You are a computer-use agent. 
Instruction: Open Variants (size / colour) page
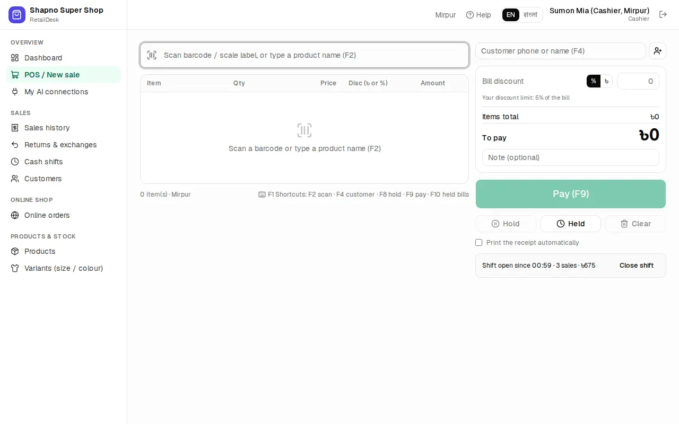coord(64,268)
